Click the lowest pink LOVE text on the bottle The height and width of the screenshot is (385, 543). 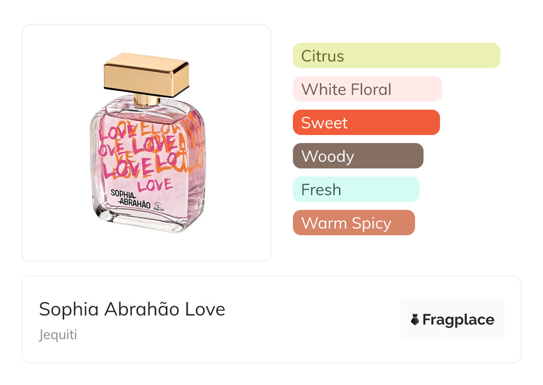(155, 184)
